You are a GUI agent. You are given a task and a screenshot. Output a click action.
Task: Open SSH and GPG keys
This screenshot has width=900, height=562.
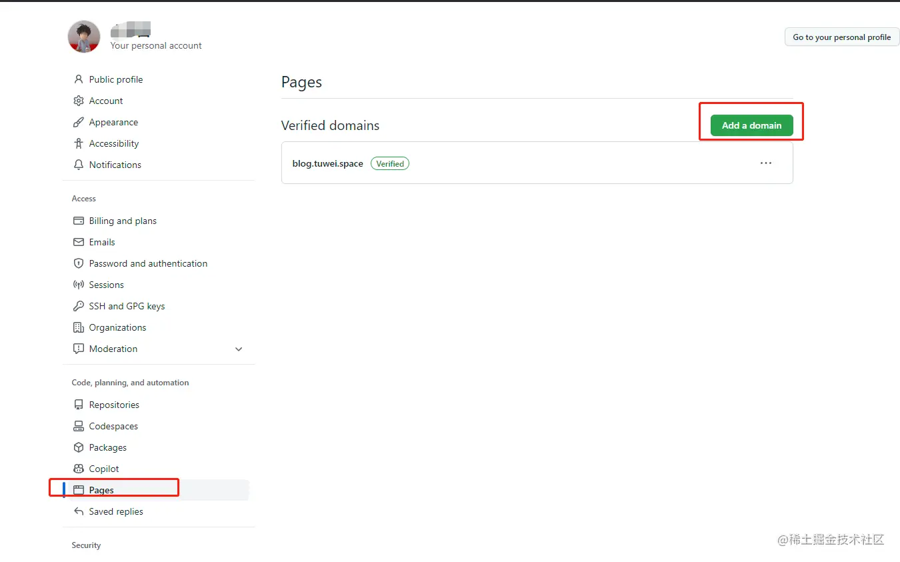click(x=127, y=306)
